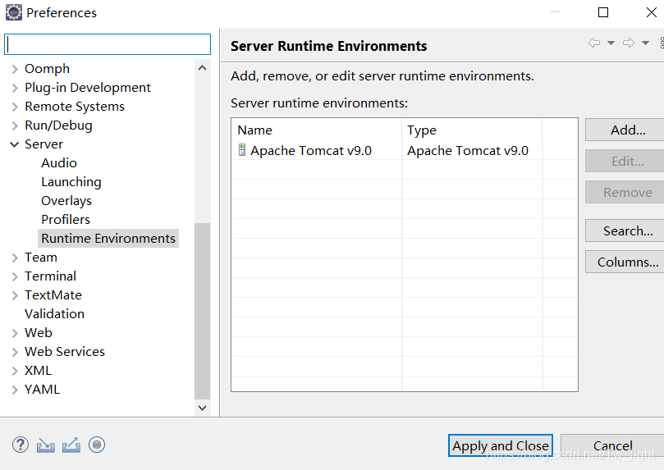
Task: Click the Cancel button
Action: (x=612, y=445)
